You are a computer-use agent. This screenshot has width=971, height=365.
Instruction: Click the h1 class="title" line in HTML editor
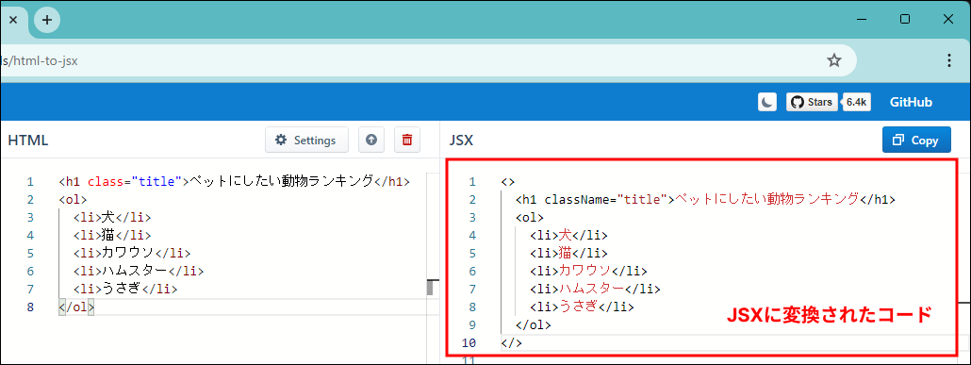[x=234, y=182]
